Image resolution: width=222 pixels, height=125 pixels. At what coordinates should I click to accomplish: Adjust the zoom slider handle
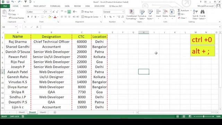click(x=204, y=116)
